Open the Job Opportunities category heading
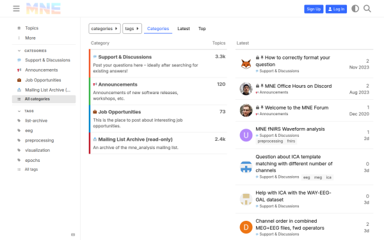 click(120, 112)
